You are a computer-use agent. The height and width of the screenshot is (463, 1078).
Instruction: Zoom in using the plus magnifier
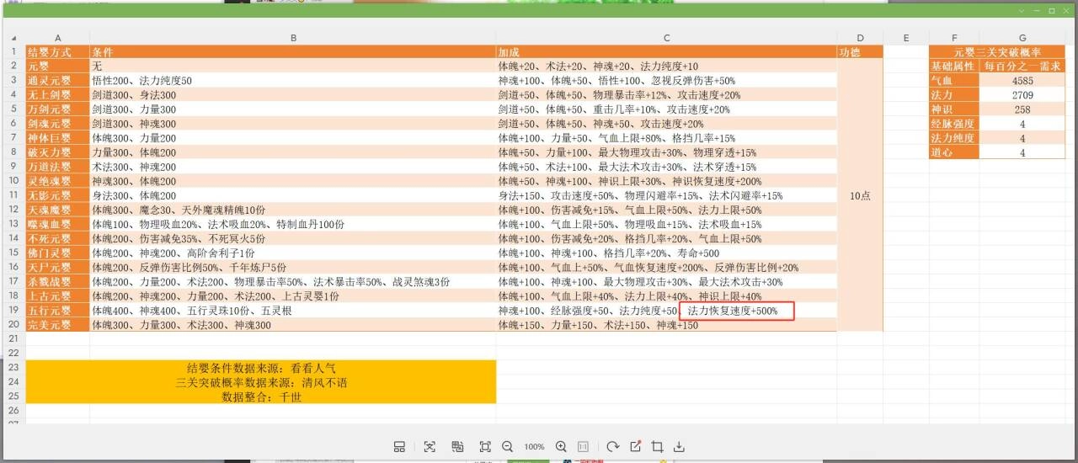click(x=561, y=447)
